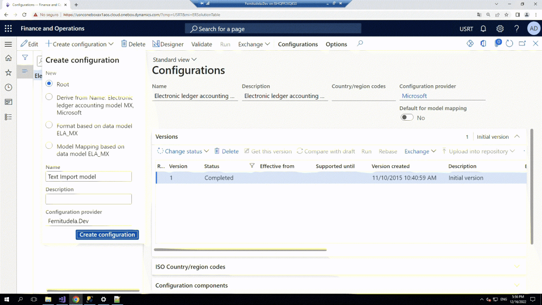Click the notifications bell icon
Image resolution: width=542 pixels, height=305 pixels.
coord(483,29)
